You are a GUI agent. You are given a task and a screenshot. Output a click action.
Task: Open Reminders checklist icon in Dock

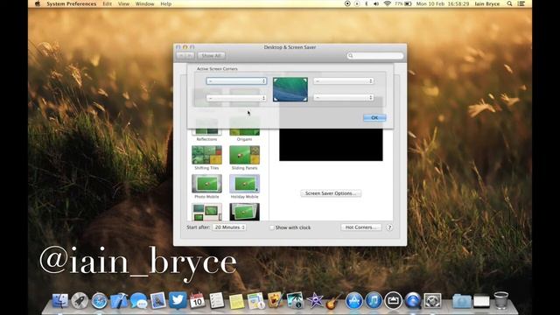[216, 301]
